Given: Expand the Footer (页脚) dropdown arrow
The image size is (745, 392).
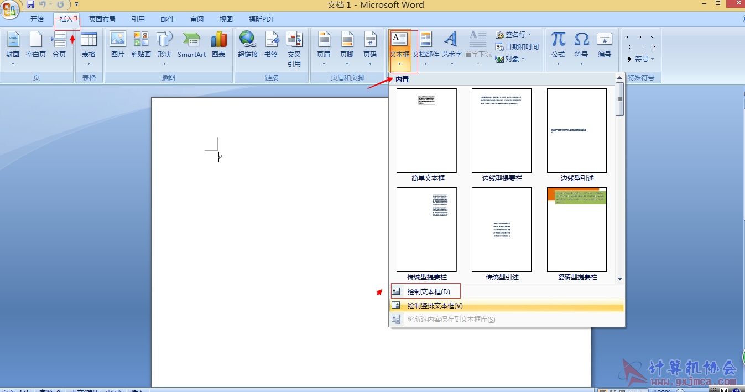Looking at the screenshot, I should click(347, 64).
